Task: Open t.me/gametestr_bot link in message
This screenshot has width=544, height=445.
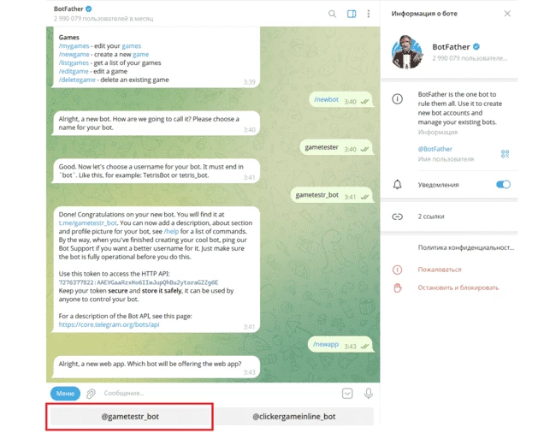Action: (88, 222)
